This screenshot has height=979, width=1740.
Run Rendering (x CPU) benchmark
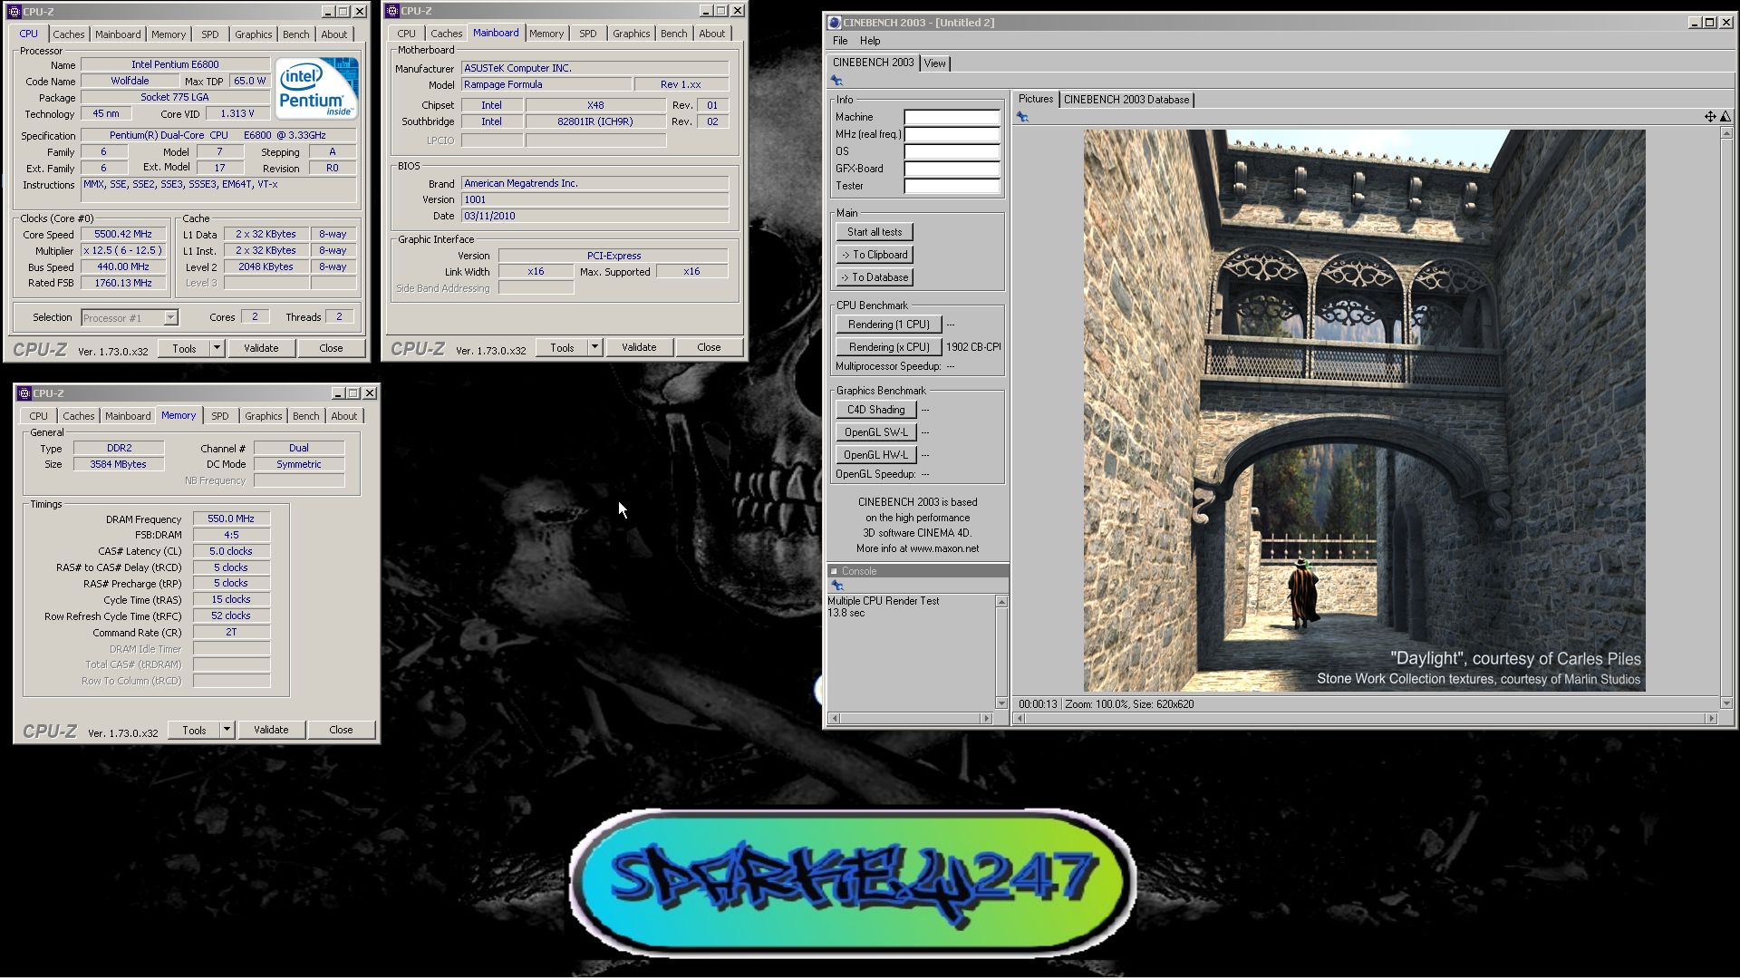[x=888, y=347]
